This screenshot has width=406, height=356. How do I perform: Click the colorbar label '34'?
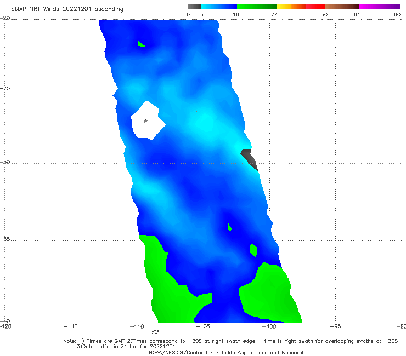click(x=275, y=14)
